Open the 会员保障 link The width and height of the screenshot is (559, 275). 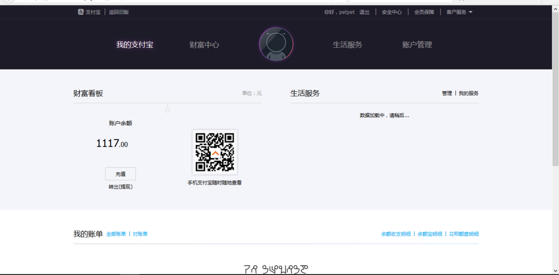(424, 12)
